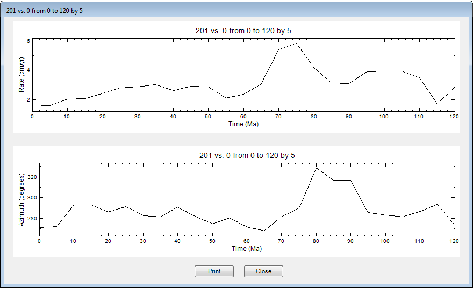Click the Print button

214,271
